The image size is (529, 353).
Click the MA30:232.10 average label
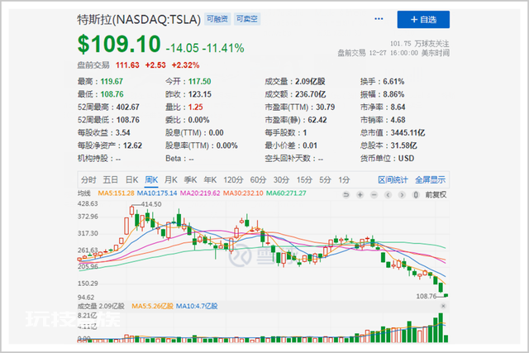[x=243, y=193]
